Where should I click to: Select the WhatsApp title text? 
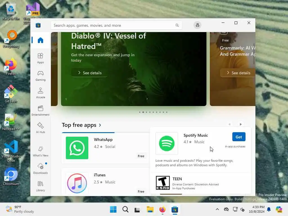103,139
